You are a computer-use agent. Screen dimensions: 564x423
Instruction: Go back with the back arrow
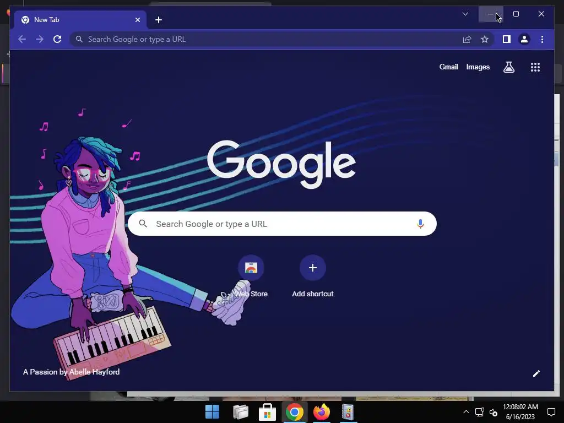click(22, 39)
